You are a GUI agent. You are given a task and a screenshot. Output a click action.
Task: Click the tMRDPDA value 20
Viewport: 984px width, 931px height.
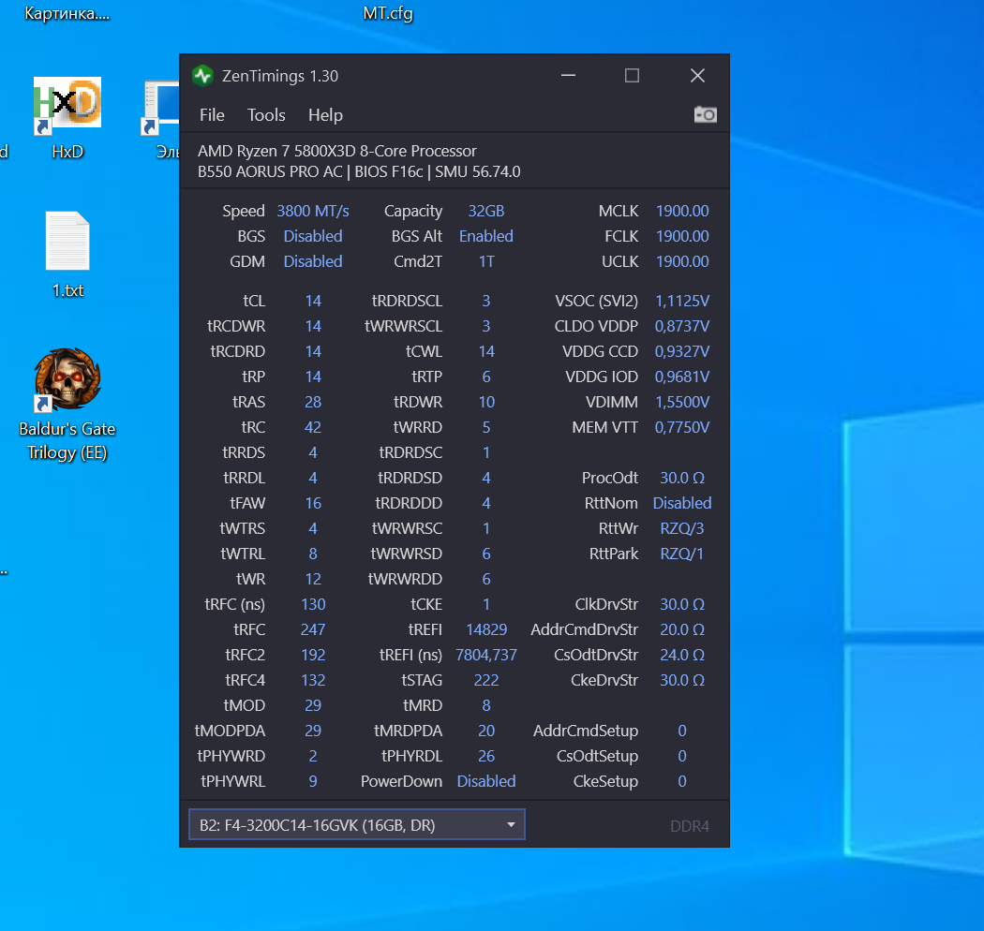pos(486,731)
